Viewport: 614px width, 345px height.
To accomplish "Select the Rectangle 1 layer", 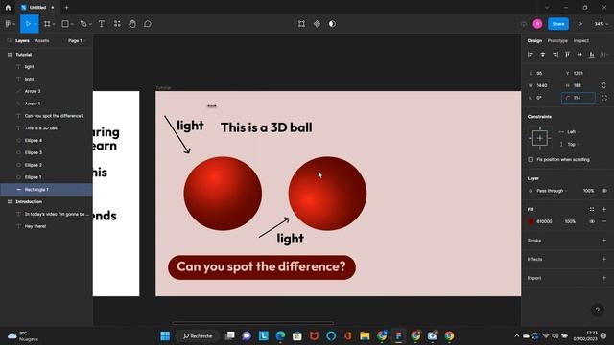I will point(46,190).
